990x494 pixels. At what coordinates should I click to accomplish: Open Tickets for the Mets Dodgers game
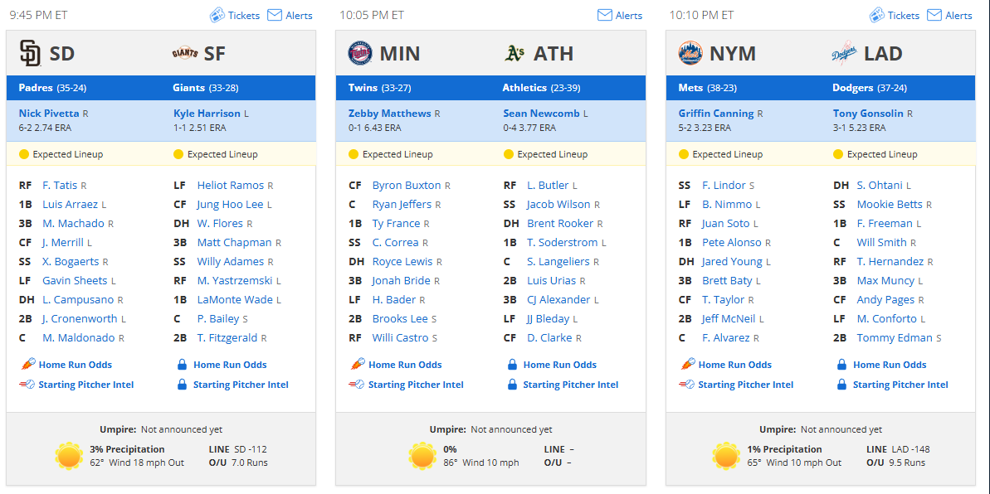pyautogui.click(x=895, y=15)
